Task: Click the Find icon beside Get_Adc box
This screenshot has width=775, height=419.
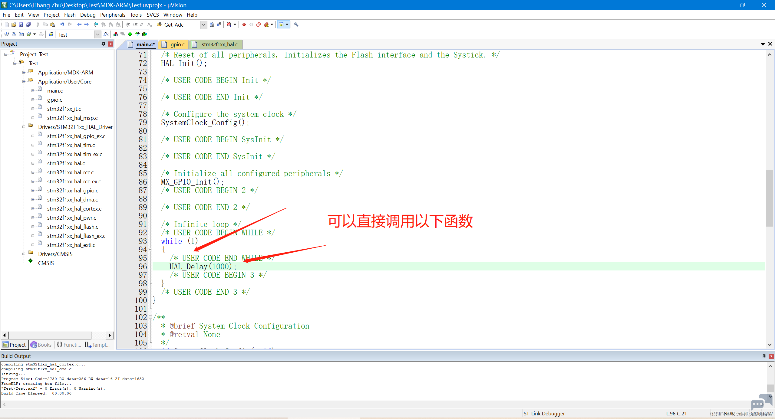Action: (x=212, y=25)
